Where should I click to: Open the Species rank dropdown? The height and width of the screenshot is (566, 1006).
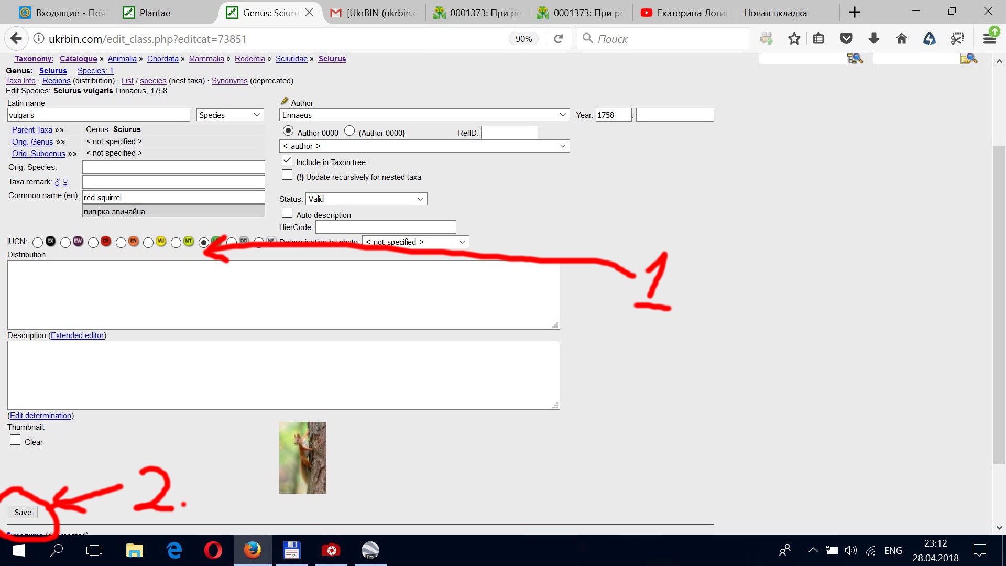[229, 115]
